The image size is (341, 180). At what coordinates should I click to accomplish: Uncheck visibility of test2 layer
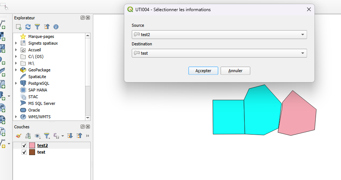pos(24,145)
